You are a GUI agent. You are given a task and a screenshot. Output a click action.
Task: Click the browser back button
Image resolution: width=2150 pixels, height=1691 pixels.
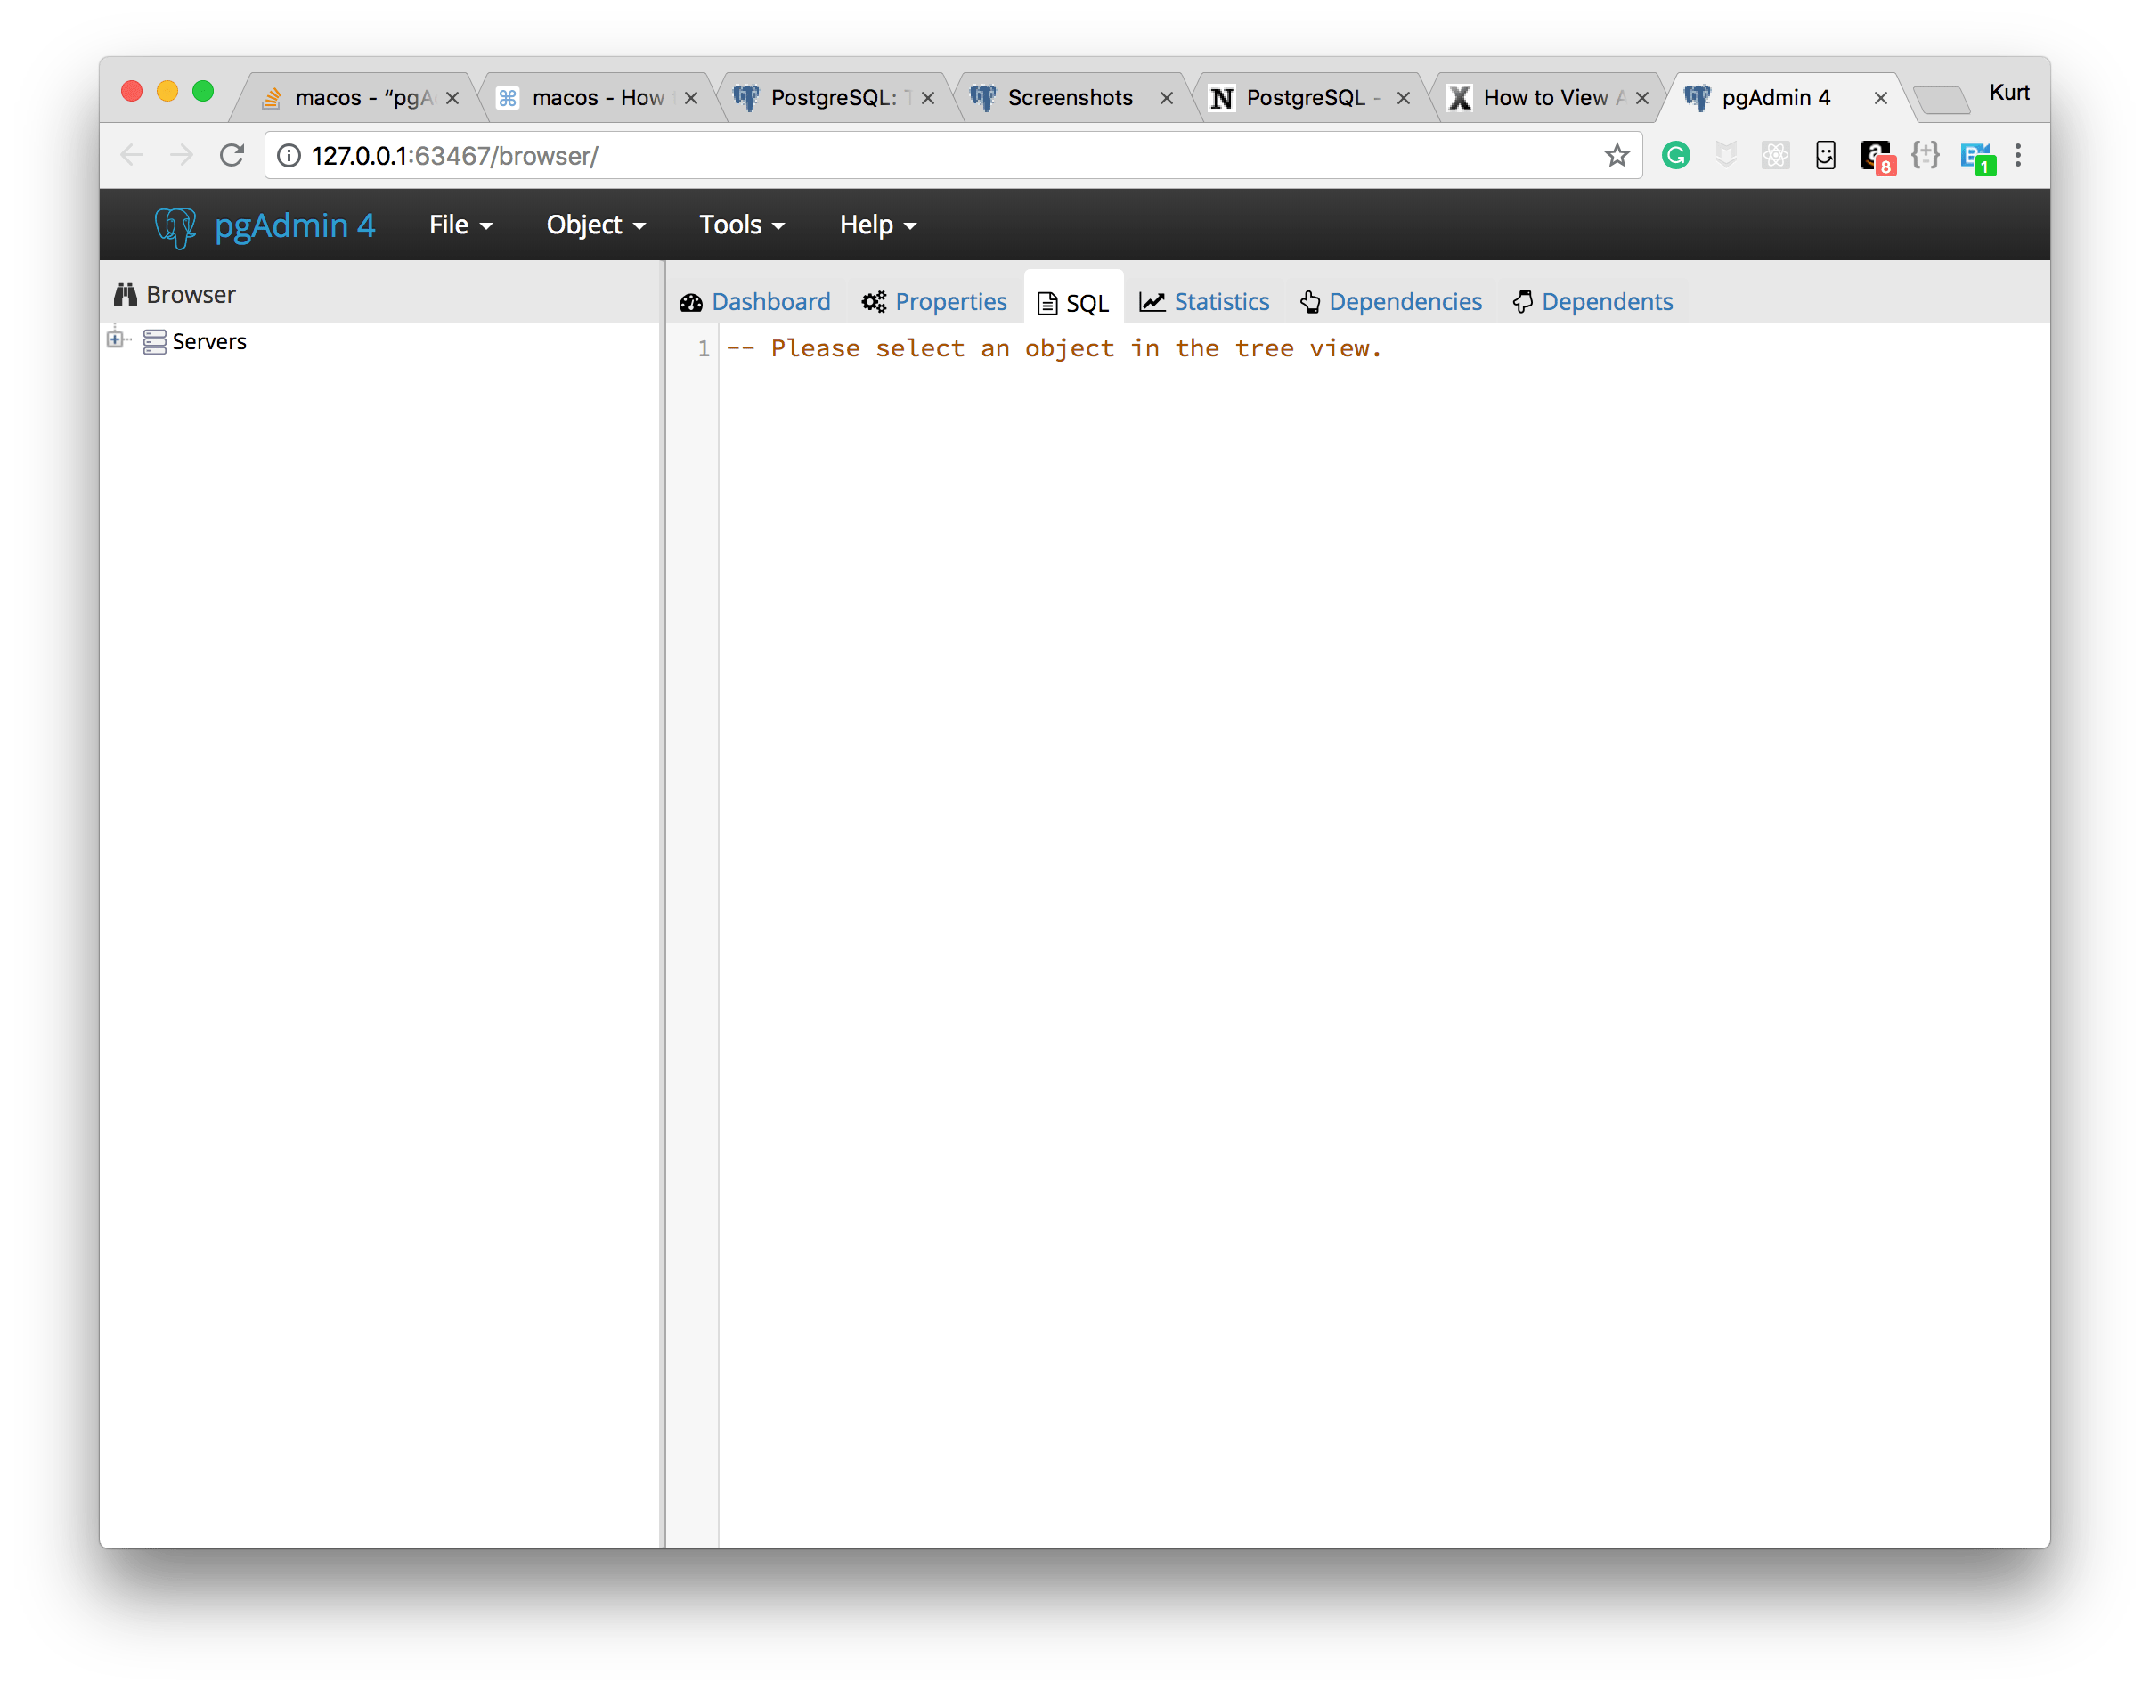(133, 155)
